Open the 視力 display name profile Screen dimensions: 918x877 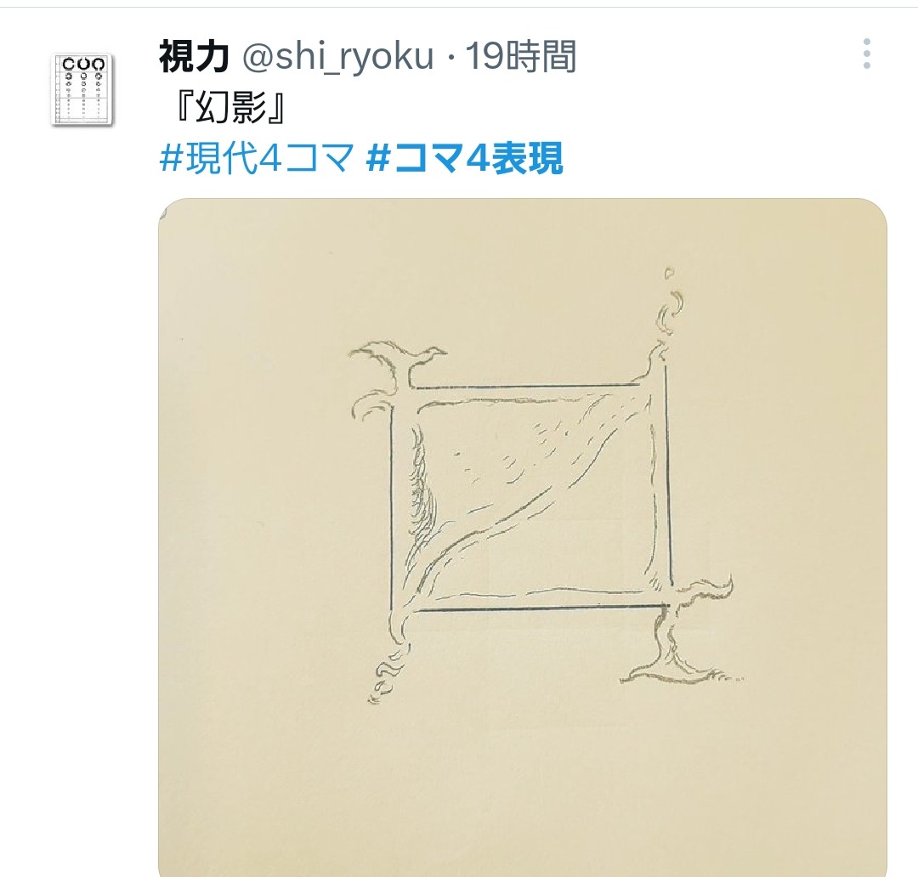[x=194, y=56]
